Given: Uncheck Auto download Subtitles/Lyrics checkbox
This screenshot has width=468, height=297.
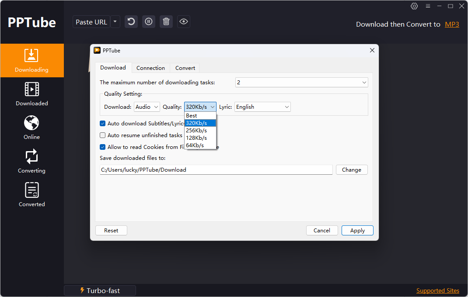Looking at the screenshot, I should coord(103,124).
